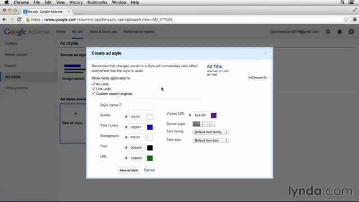Click the My ads tab
The width and height of the screenshot is (359, 202).
(77, 31)
